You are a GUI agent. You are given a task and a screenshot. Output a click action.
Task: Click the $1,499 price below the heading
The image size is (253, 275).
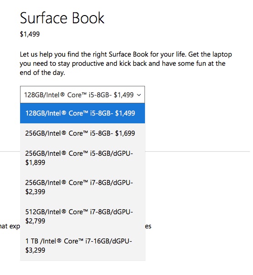[x=30, y=34]
